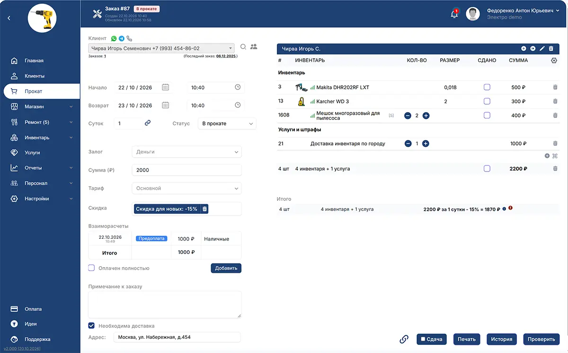Enable the 'Оплачен полностью' checkbox

point(92,268)
